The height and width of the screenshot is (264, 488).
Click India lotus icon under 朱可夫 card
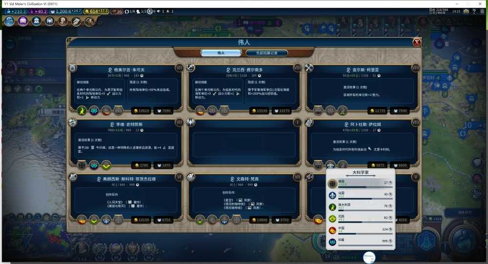[x=94, y=110]
